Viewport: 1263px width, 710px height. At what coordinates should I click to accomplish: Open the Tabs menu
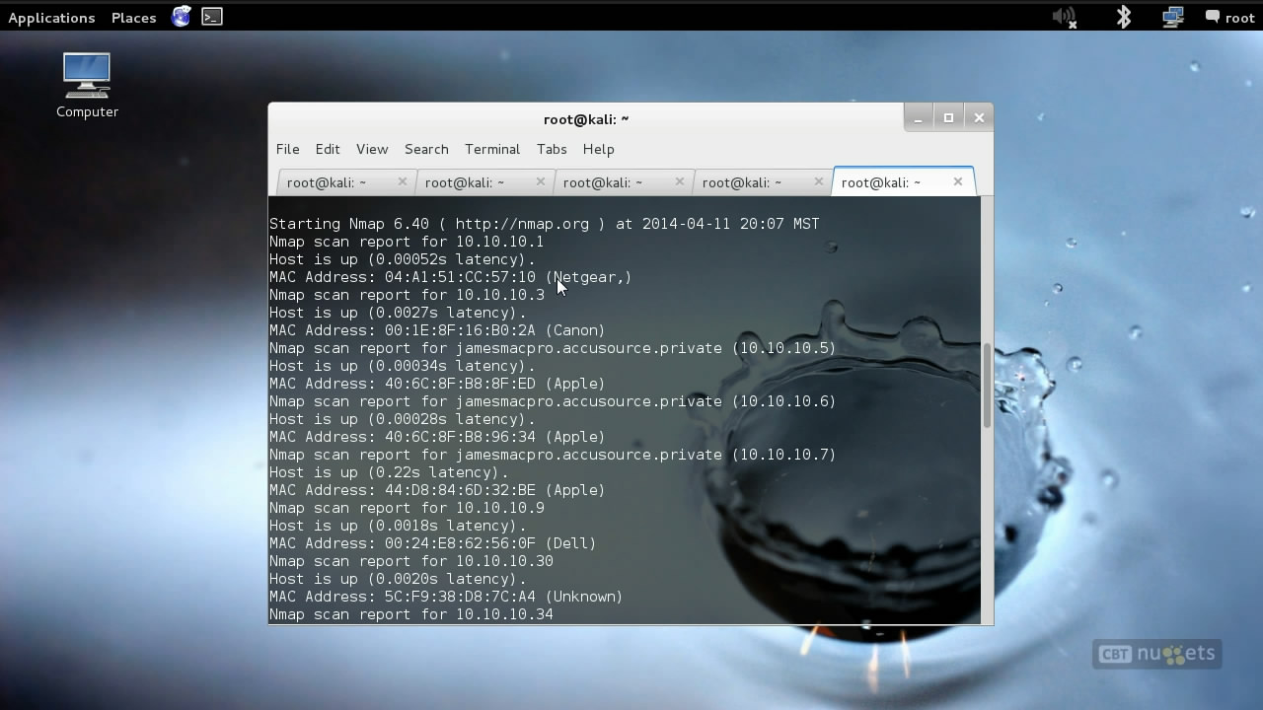[552, 149]
